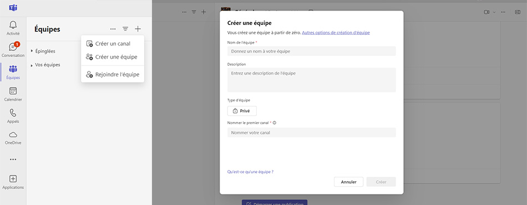527x205 pixels.
Task: Click the Microsoft Teams logo icon
Action: pos(13,8)
